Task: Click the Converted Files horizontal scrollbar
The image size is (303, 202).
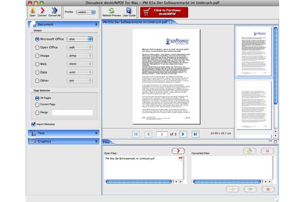Action: pos(227,182)
